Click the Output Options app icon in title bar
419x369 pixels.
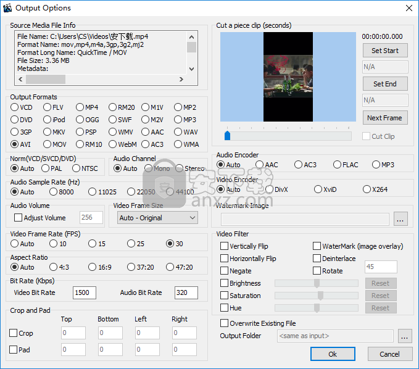tap(7, 8)
